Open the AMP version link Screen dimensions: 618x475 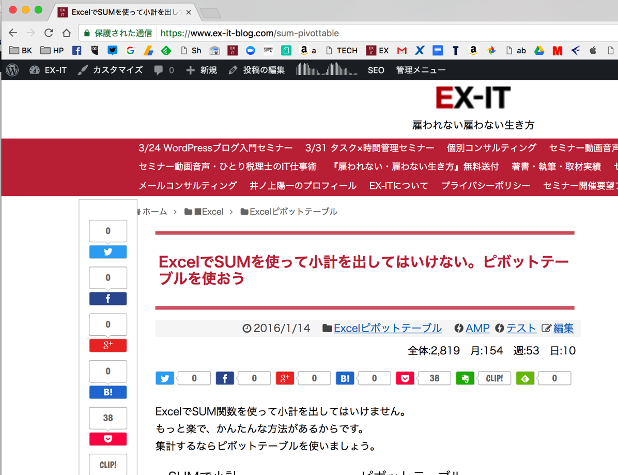click(477, 328)
